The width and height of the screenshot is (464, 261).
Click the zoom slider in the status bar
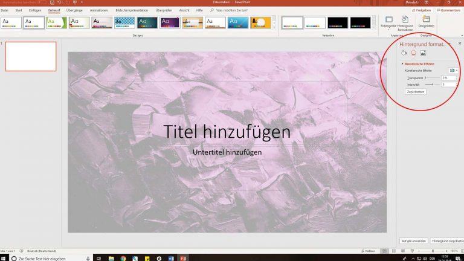pos(433,251)
